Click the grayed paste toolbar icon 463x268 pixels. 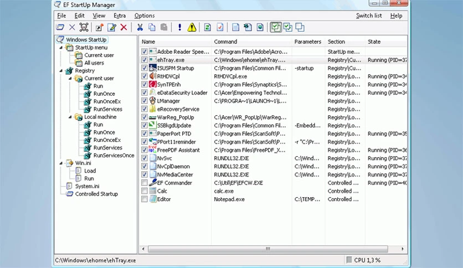[x=164, y=28]
